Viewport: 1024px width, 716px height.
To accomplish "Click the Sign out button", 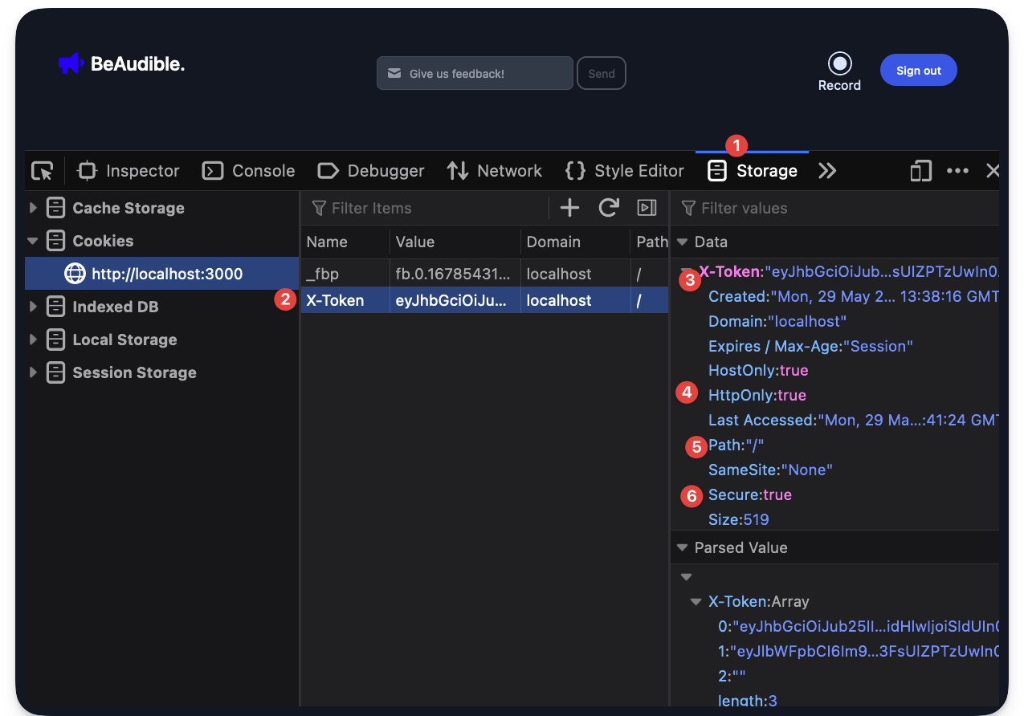I will click(918, 70).
